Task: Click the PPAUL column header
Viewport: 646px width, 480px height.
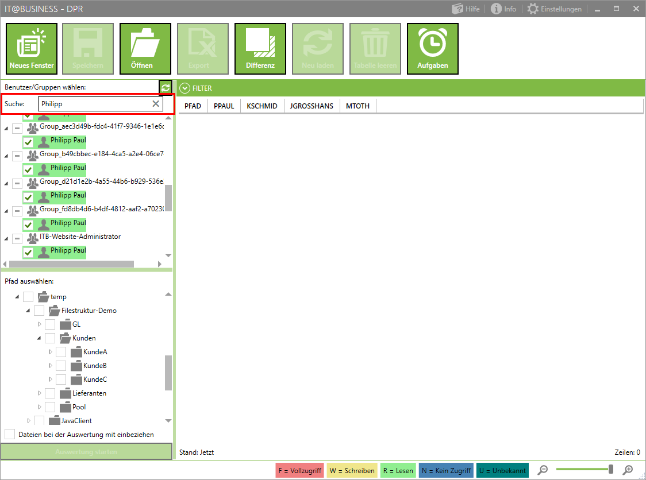Action: coord(224,106)
